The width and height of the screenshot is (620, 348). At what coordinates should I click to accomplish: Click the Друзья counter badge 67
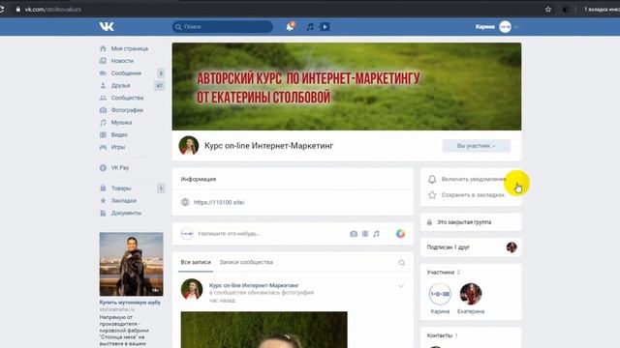pyautogui.click(x=159, y=85)
